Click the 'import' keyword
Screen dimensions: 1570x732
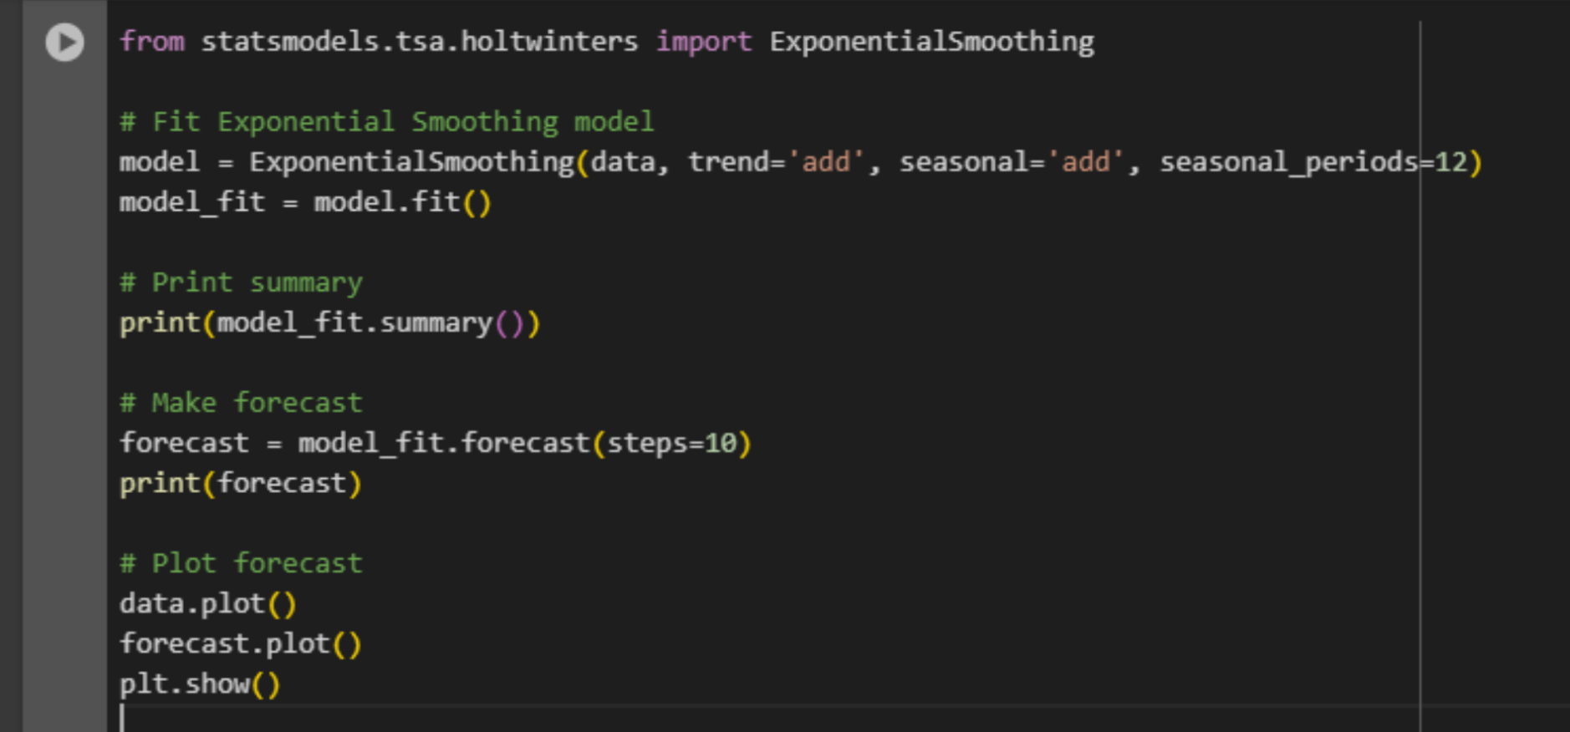tap(703, 42)
